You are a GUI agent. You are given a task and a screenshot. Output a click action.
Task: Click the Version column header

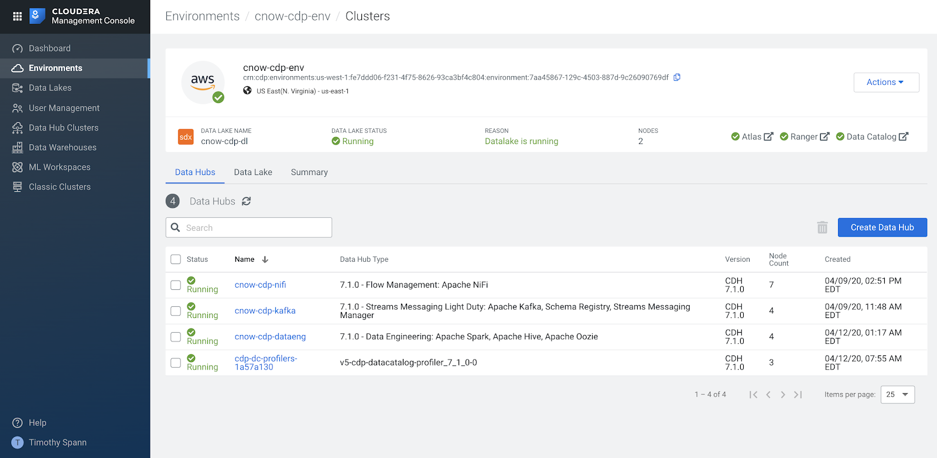click(x=737, y=259)
